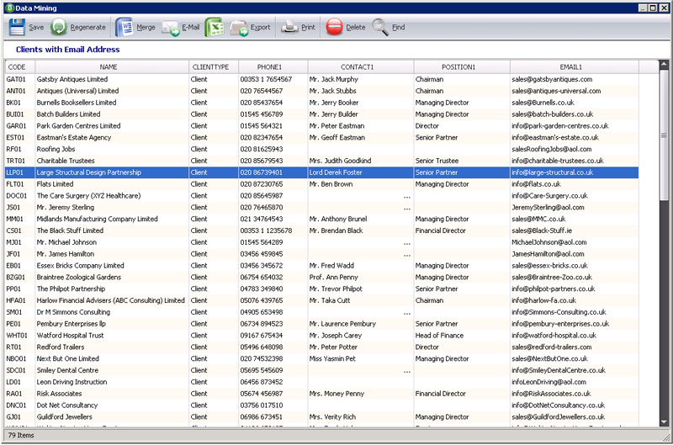Open ellipsis in The Care Surgery row
The image size is (673, 445).
(x=407, y=197)
